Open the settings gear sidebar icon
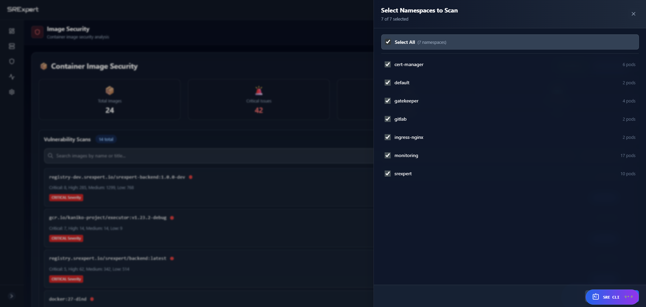646x307 pixels. (12, 92)
